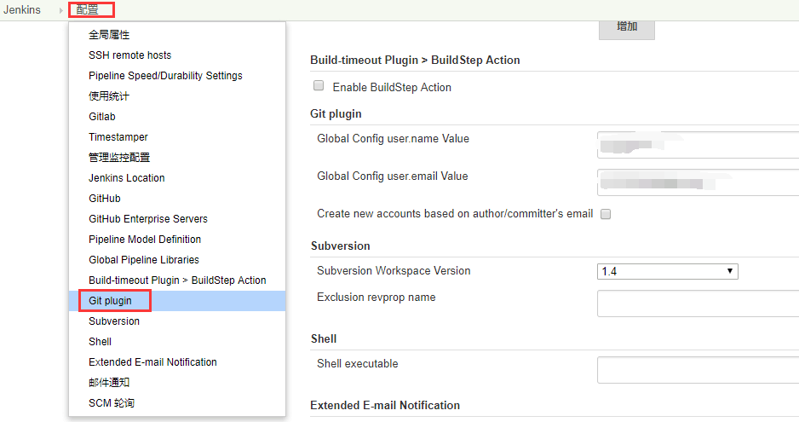Choose Build-timeout Plugin > BuildStep Action menu entry
The width and height of the screenshot is (799, 422).
point(177,280)
